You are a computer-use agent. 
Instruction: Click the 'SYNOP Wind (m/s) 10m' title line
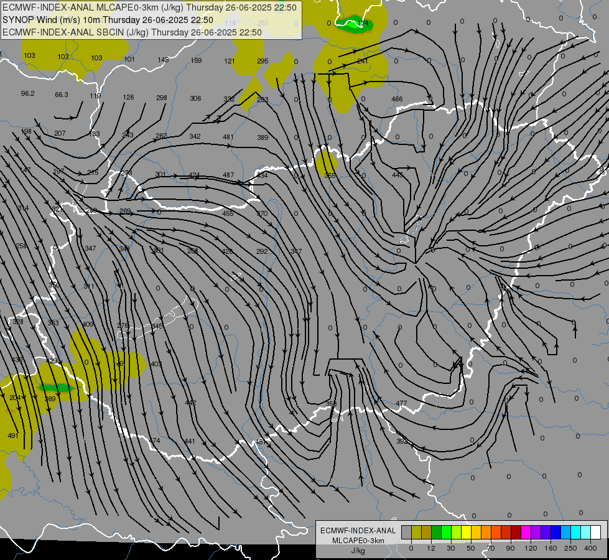tap(108, 20)
